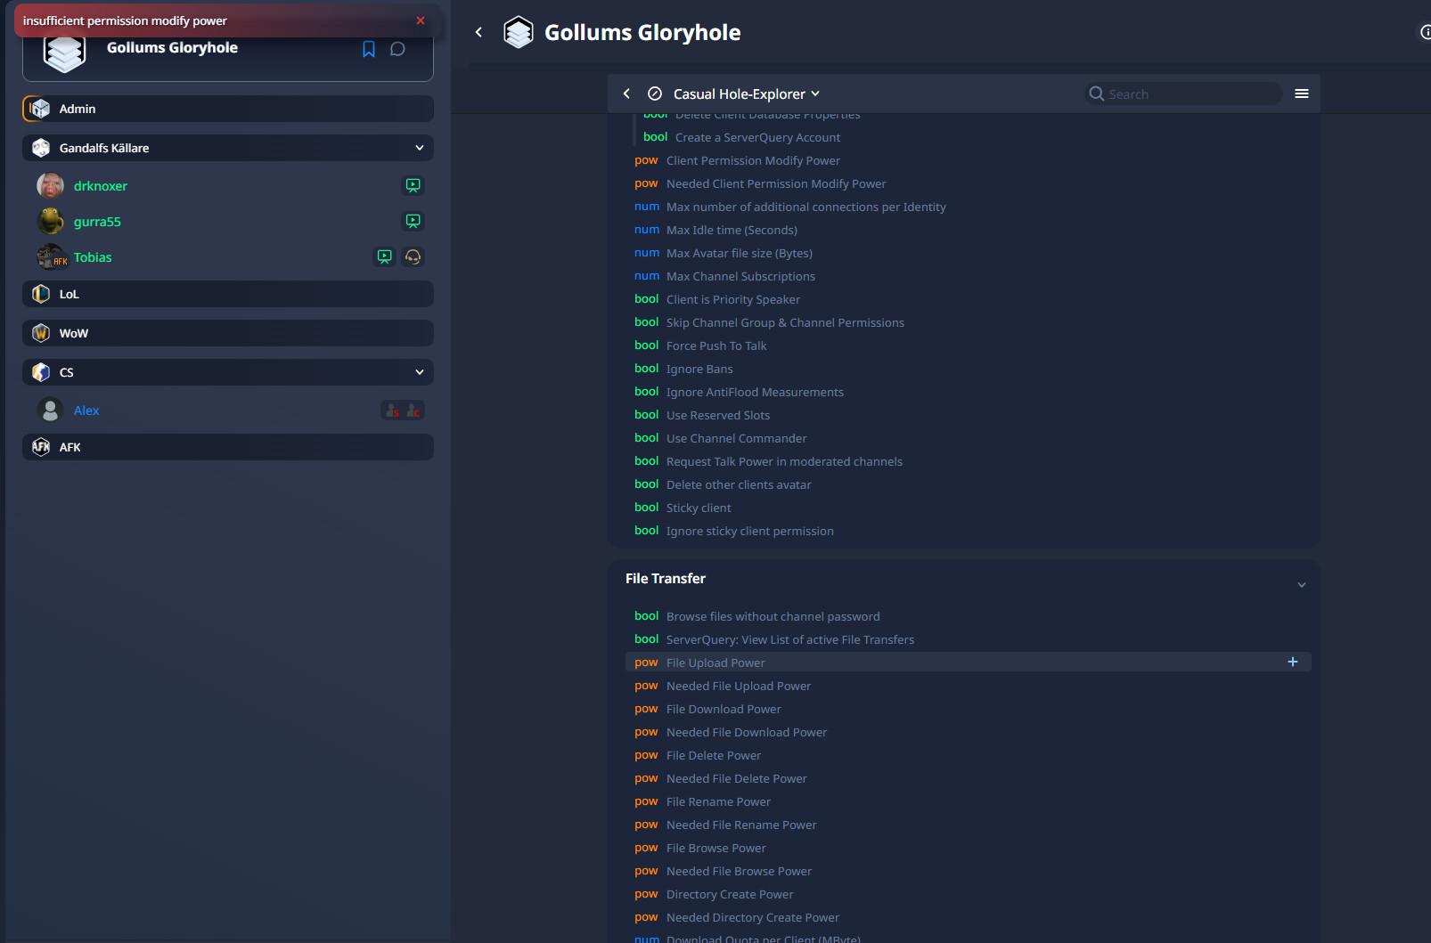Open the Casual Hole-Explorer group dropdown
The image size is (1431, 943).
click(x=746, y=93)
